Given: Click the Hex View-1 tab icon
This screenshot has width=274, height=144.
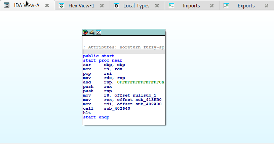Looking at the screenshot, I should 62,6.
